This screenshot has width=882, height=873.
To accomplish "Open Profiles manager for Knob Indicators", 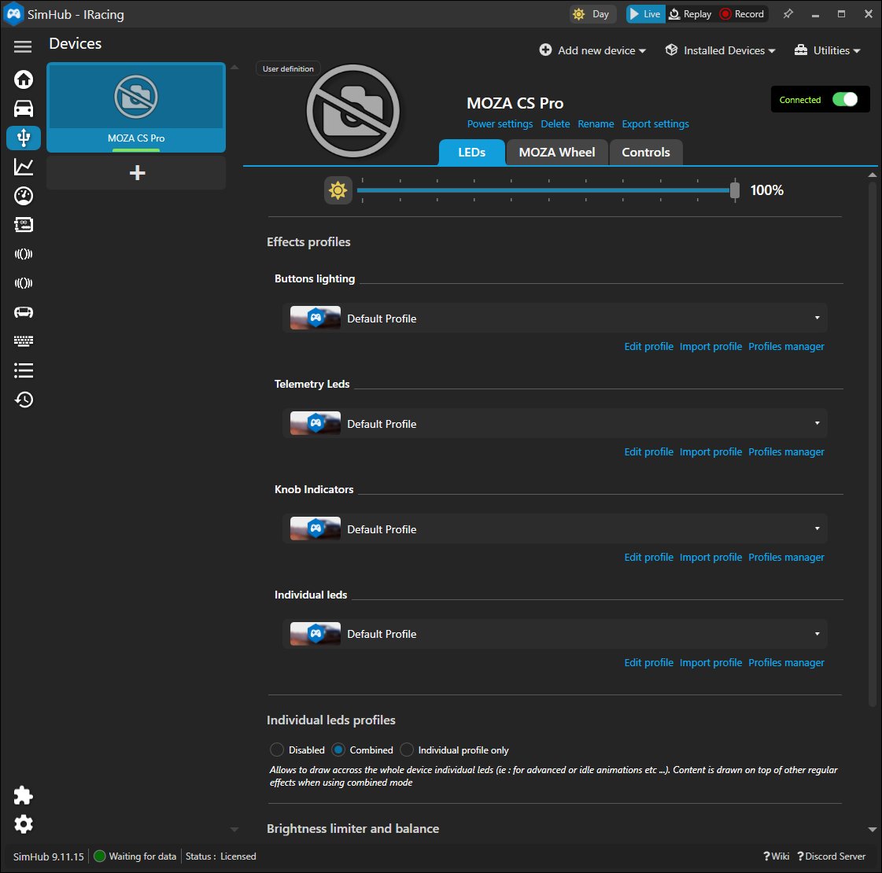I will pyautogui.click(x=786, y=557).
